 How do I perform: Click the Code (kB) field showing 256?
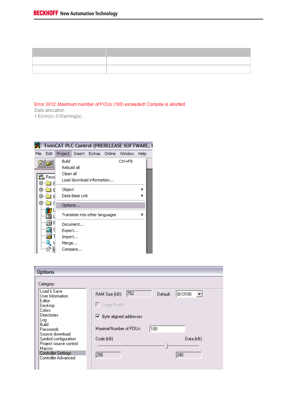tap(109, 355)
